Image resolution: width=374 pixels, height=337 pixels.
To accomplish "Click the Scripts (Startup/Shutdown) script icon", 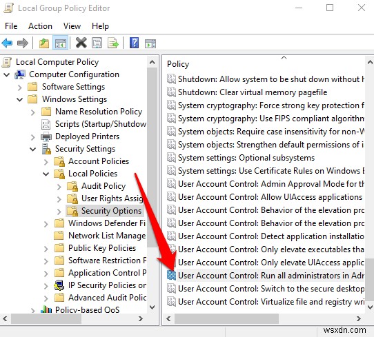I will (x=46, y=124).
